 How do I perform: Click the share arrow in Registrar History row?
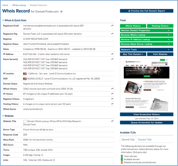click(112, 99)
